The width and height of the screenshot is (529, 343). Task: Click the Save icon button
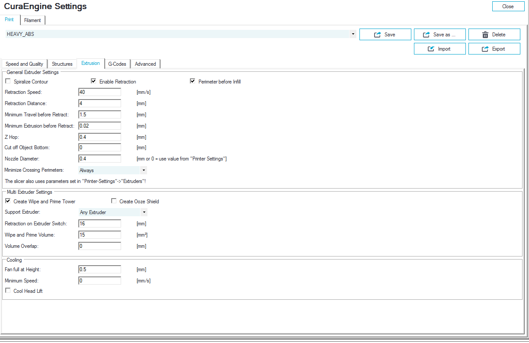pyautogui.click(x=378, y=35)
